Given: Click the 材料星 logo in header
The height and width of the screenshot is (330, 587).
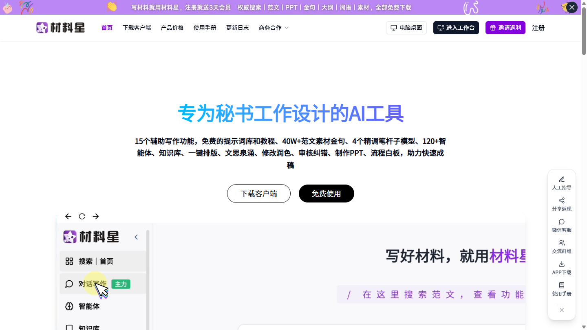Looking at the screenshot, I should coord(61,28).
